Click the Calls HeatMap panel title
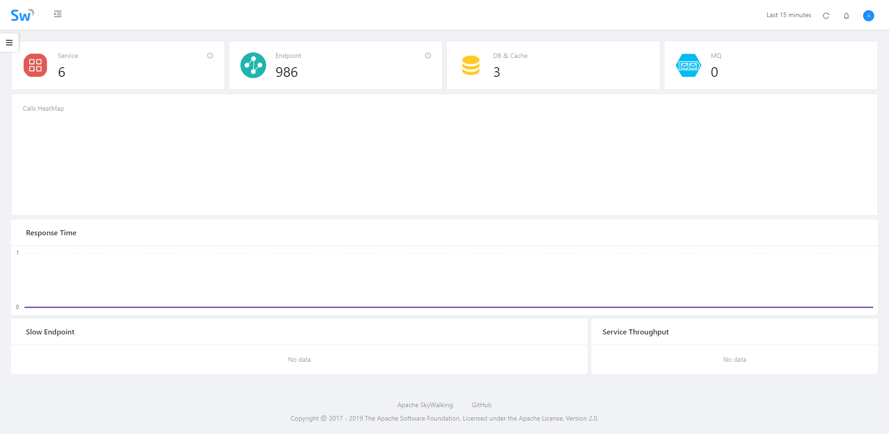The height and width of the screenshot is (434, 889). coord(43,108)
